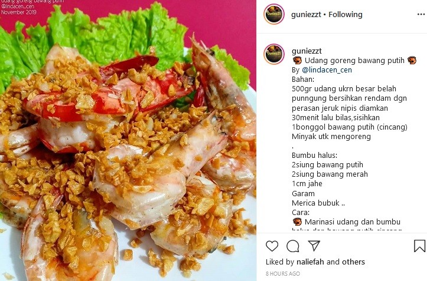Toggle the Following status button
This screenshot has width=427, height=281.
345,14
